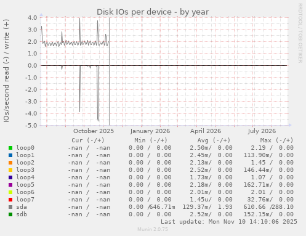The height and width of the screenshot is (236, 306).
Task: Click the loop1 blue legend swatch
Action: 10,155
